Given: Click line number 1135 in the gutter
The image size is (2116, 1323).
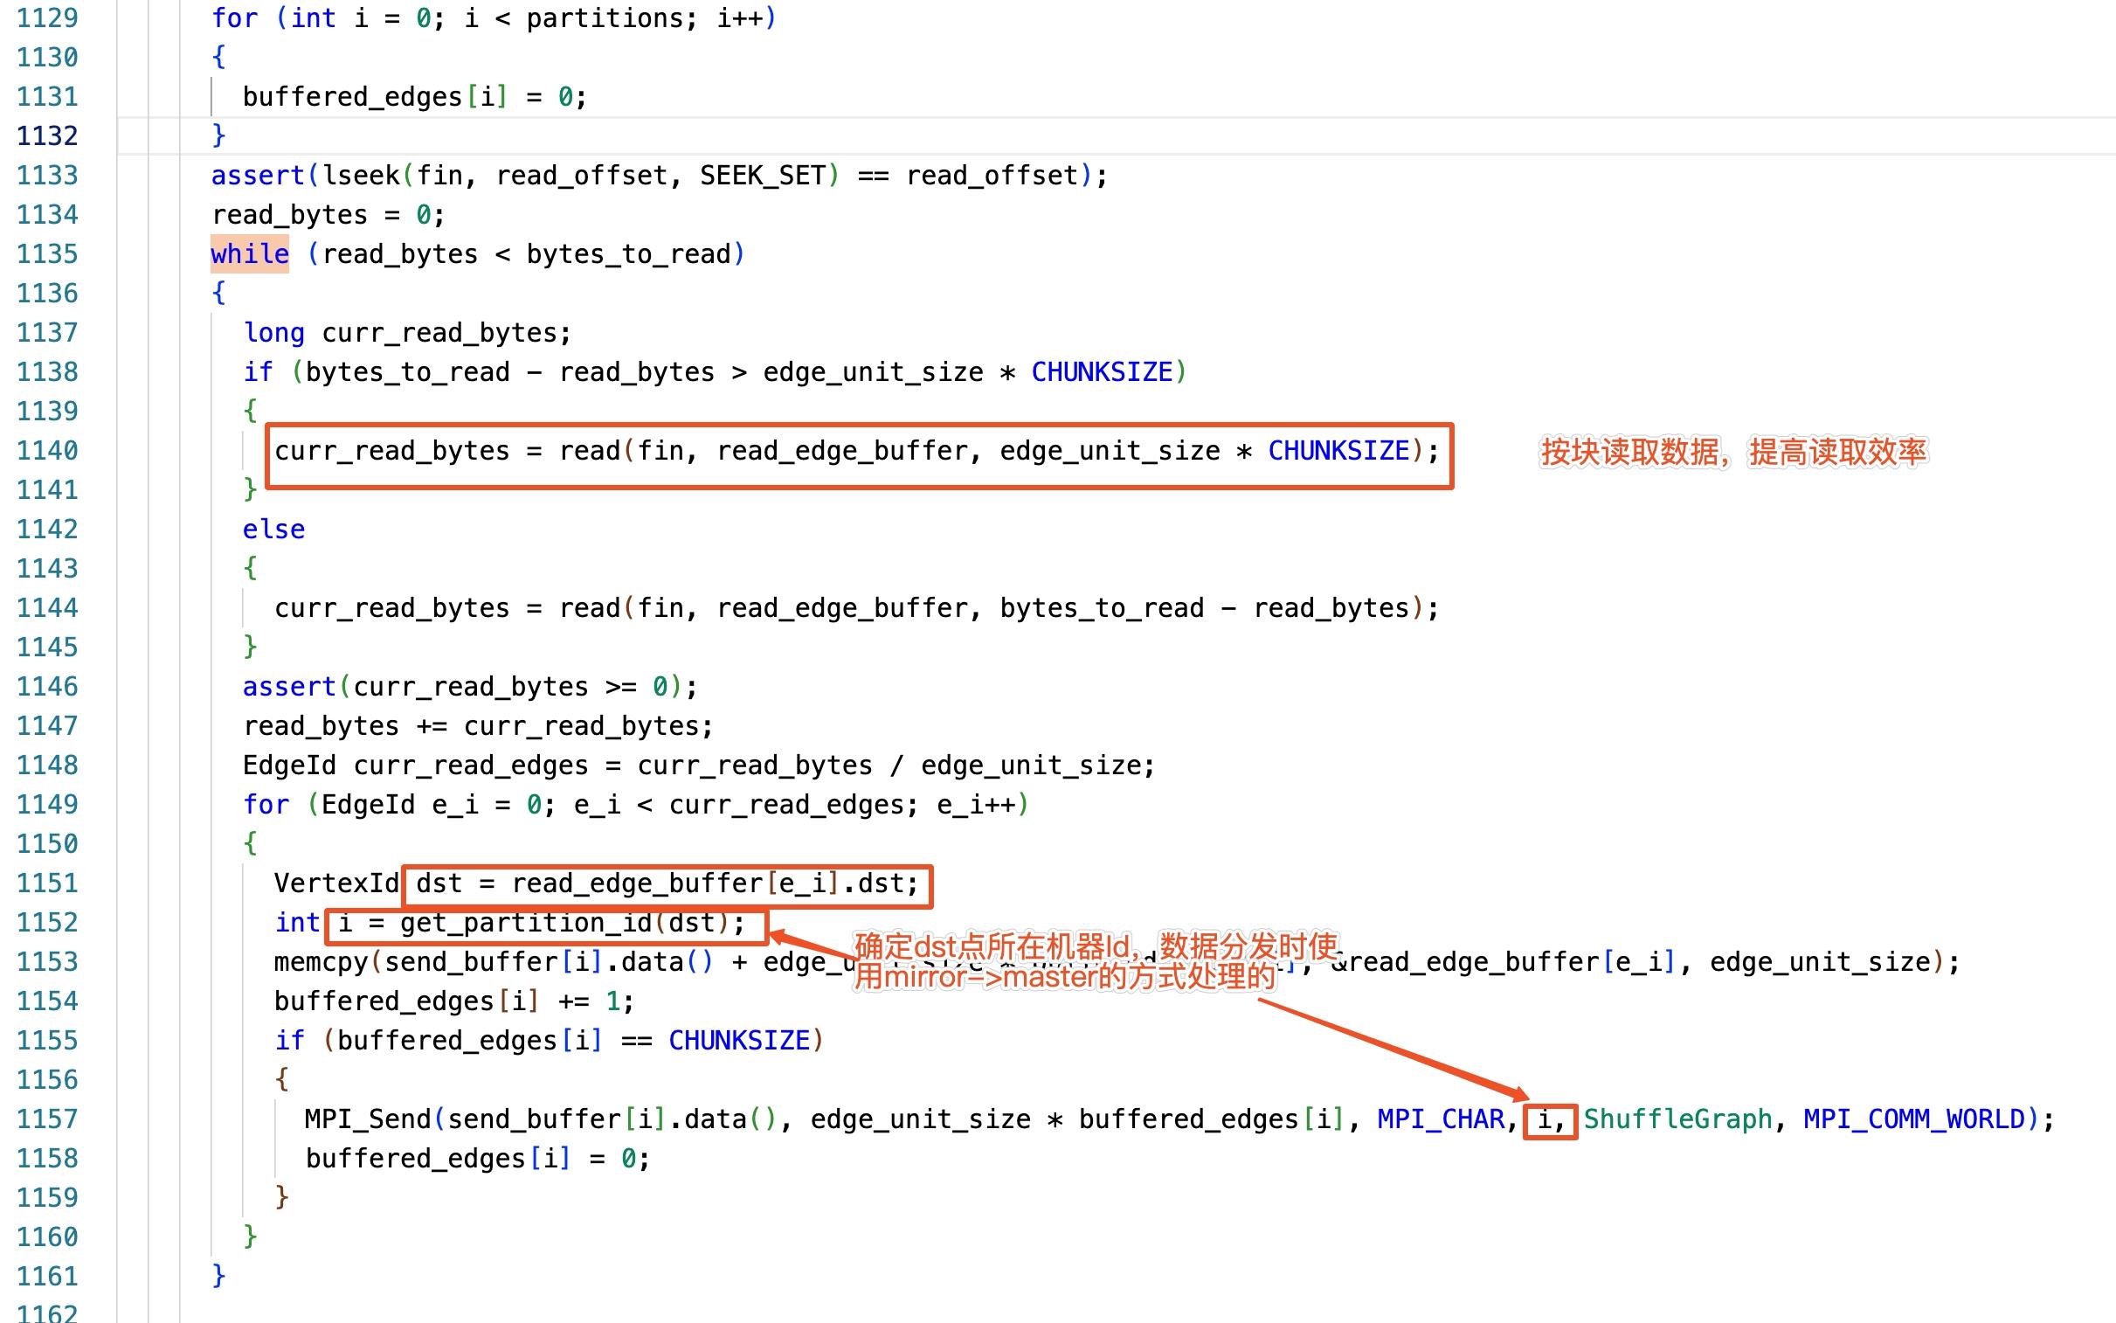Looking at the screenshot, I should pyautogui.click(x=47, y=253).
